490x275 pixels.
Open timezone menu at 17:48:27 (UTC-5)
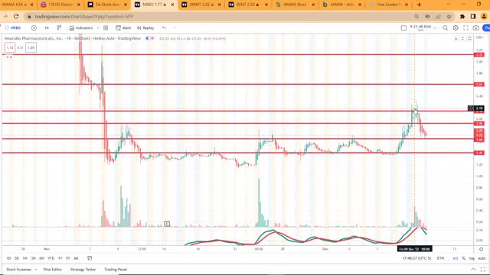416,258
